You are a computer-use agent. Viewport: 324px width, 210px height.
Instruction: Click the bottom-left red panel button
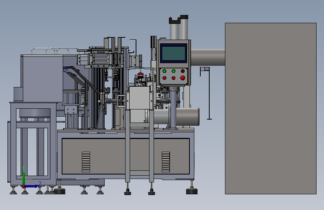(x=164, y=78)
